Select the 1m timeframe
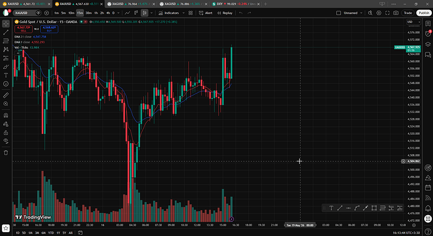 pos(56,13)
